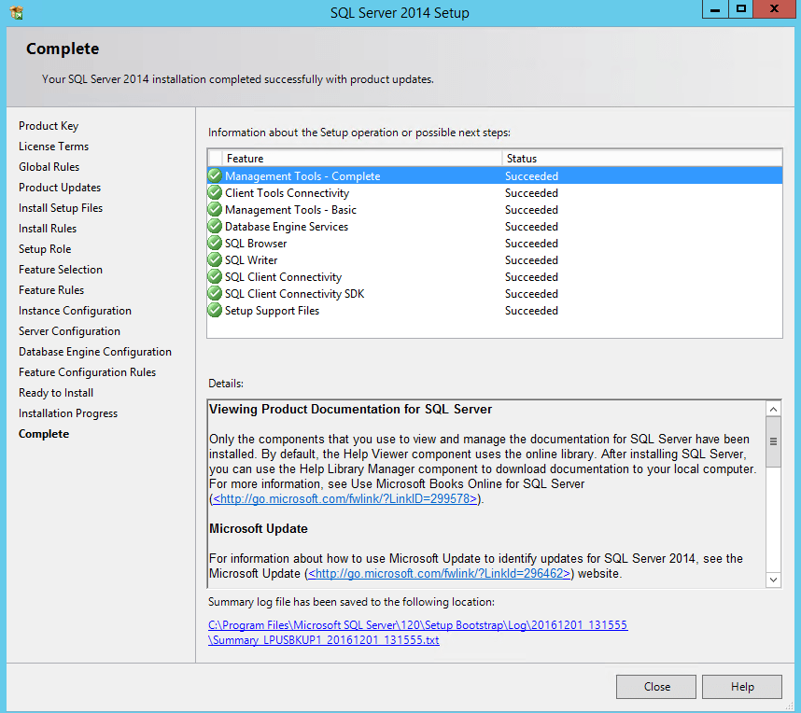Click the checkmark next to Setup Support Files

(x=215, y=310)
